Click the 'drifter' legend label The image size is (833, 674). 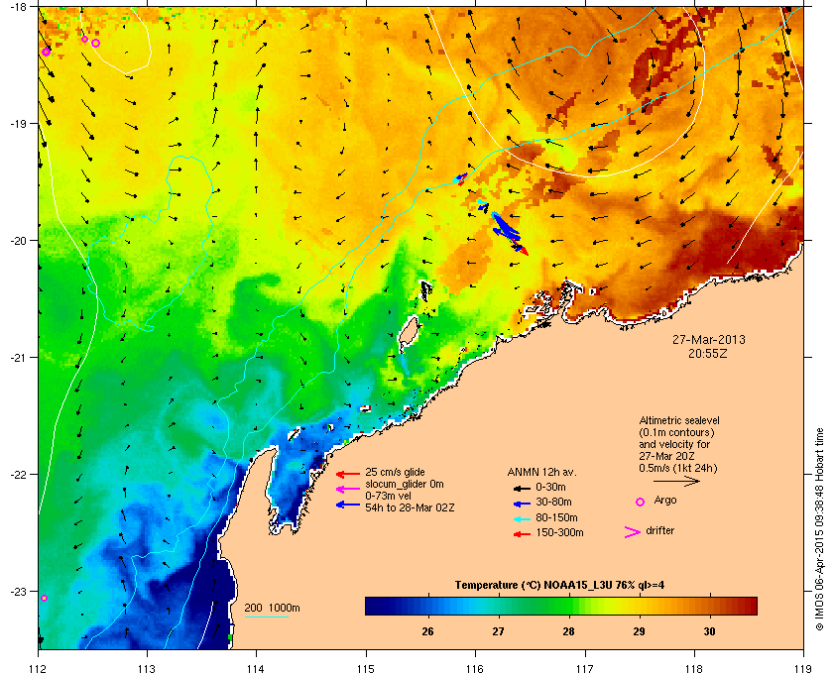coord(659,530)
